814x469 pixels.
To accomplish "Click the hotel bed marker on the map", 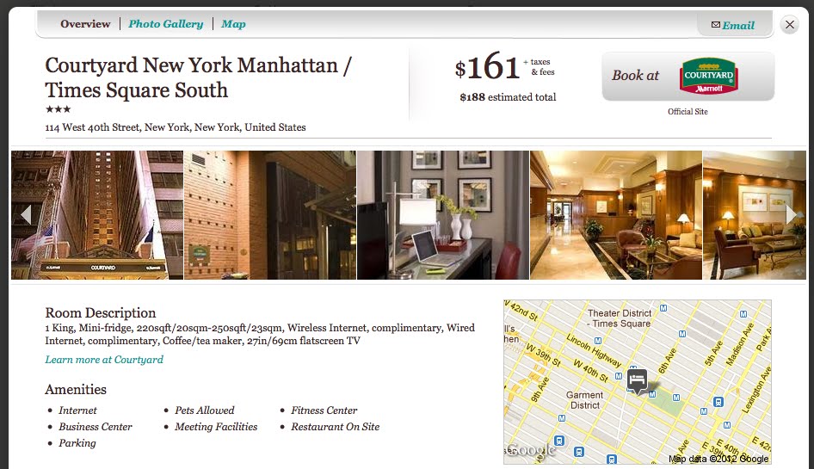I will pyautogui.click(x=637, y=380).
